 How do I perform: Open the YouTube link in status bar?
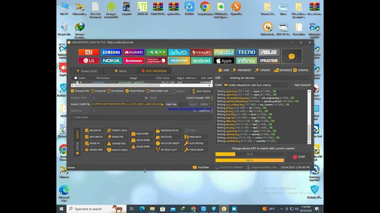(x=201, y=167)
